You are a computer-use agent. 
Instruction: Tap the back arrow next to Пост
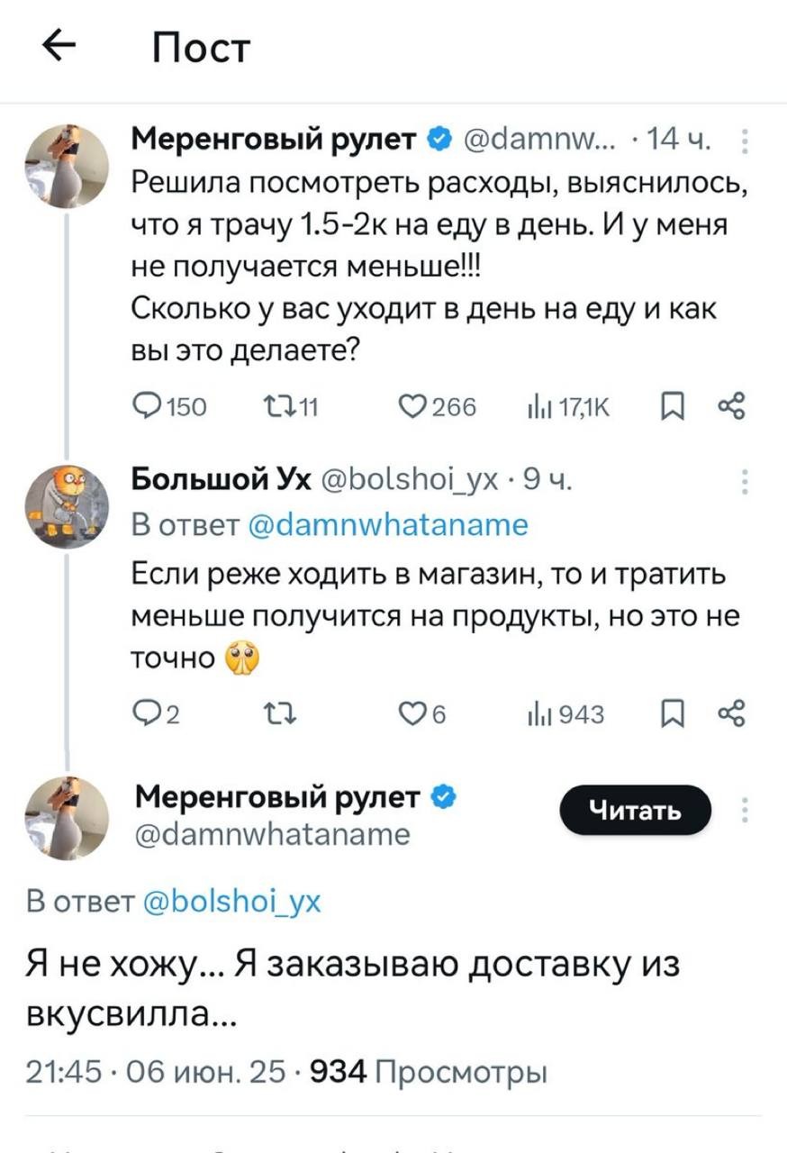point(59,49)
